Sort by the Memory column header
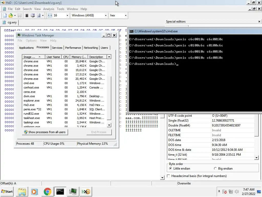This screenshot has height=197, width=262. coord(79,57)
